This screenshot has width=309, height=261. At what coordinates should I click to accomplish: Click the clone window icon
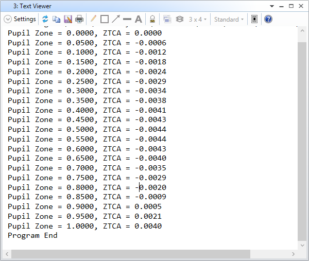coord(167,19)
